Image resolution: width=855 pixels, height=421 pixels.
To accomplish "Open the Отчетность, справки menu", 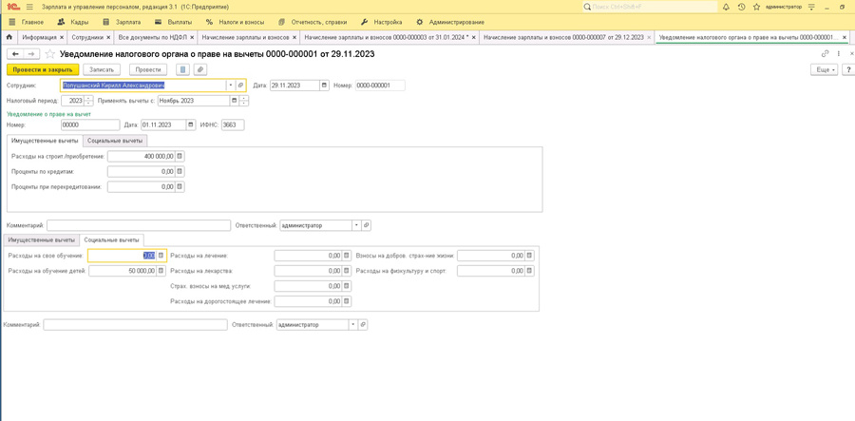I will pos(313,23).
